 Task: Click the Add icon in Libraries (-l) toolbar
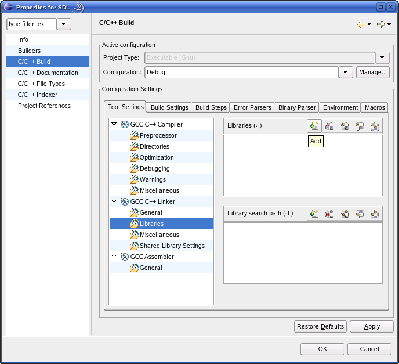click(314, 126)
